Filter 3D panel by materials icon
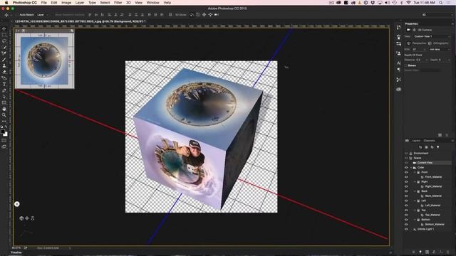456x256 pixels. pos(432,147)
